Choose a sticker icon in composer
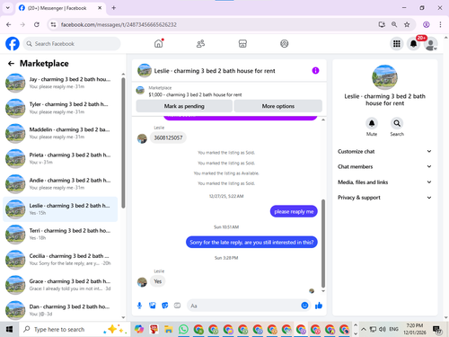 pyautogui.click(x=165, y=306)
